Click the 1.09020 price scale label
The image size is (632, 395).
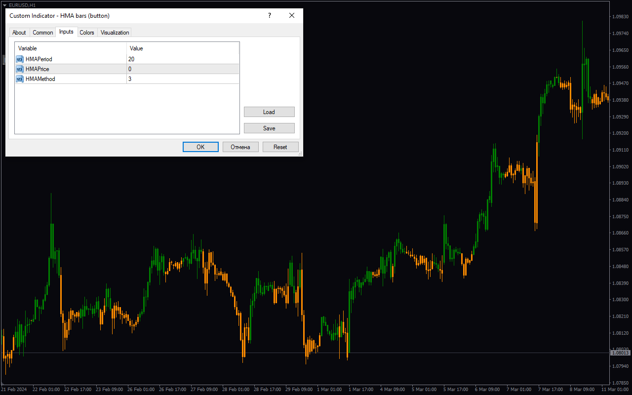621,166
